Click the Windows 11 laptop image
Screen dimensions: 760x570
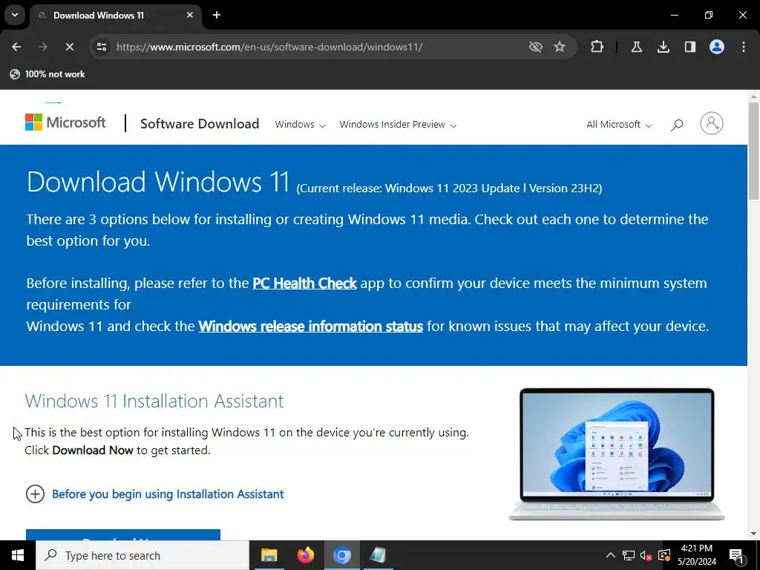tap(617, 454)
